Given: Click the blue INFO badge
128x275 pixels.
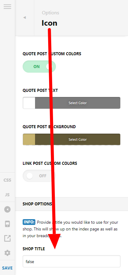Looking at the screenshot, I should point(29,222).
